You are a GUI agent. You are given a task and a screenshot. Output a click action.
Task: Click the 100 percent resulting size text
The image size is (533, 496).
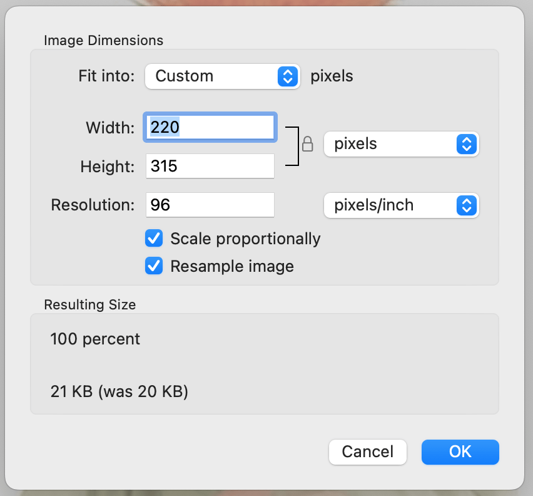[95, 339]
